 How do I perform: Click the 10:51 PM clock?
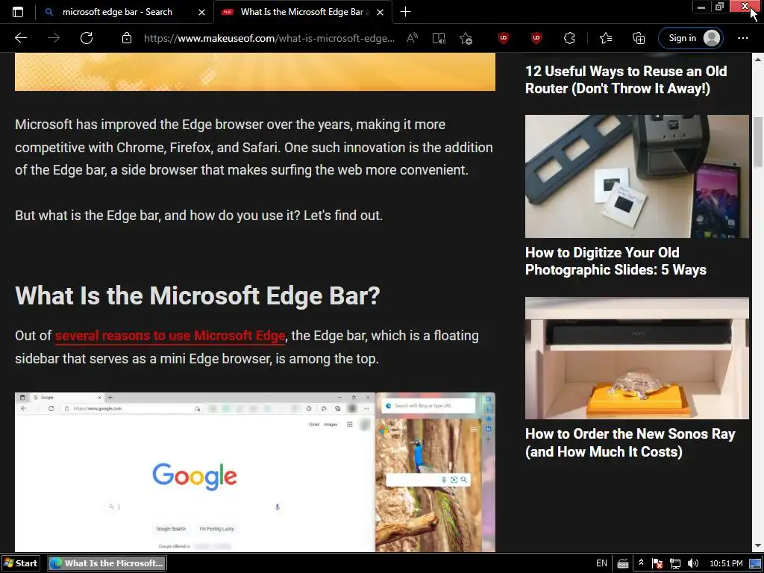726,563
